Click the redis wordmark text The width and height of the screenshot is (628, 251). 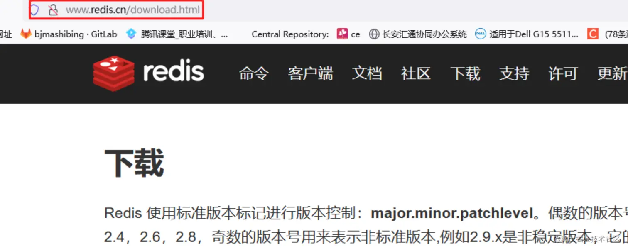point(174,72)
